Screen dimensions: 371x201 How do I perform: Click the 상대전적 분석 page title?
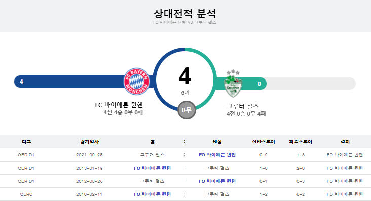[185, 14]
